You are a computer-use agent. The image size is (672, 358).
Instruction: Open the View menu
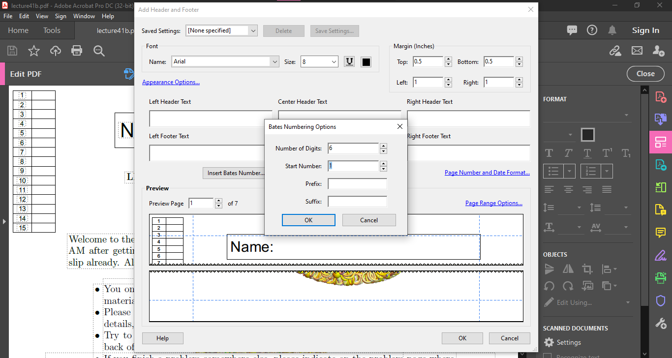(42, 16)
